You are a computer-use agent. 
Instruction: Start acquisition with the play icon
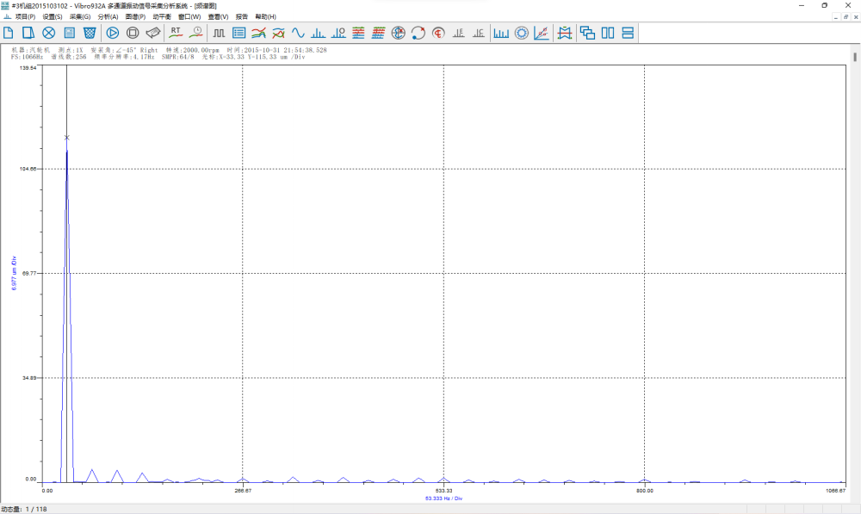pyautogui.click(x=113, y=33)
